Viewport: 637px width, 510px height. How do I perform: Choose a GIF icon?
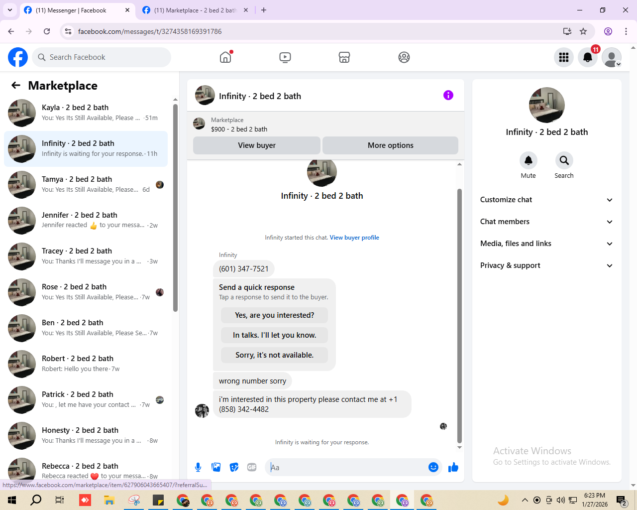point(252,467)
